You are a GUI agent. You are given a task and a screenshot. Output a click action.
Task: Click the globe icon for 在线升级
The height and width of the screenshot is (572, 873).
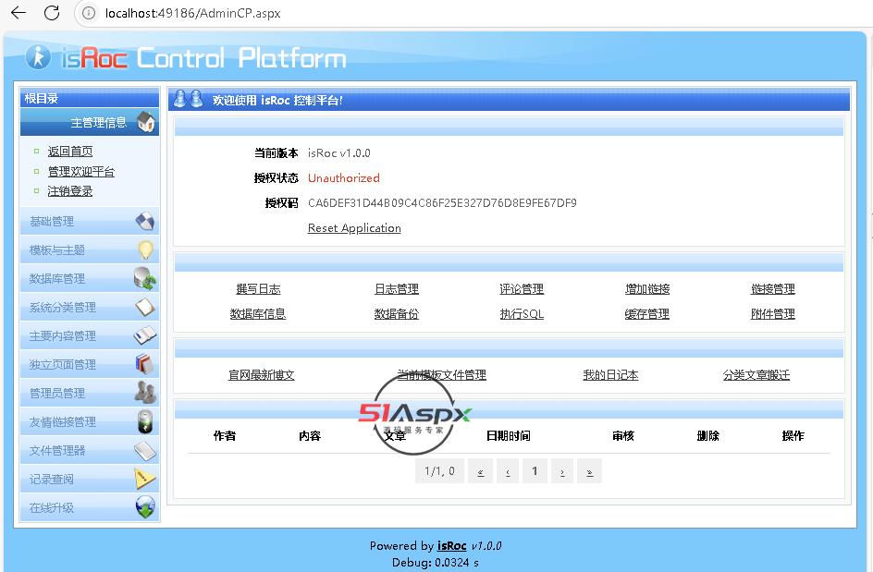145,507
